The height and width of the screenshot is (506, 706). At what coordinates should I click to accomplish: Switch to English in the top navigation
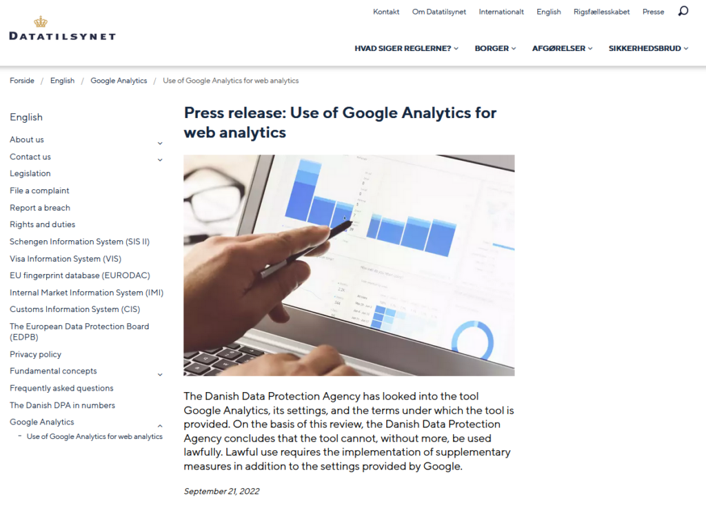coord(548,12)
